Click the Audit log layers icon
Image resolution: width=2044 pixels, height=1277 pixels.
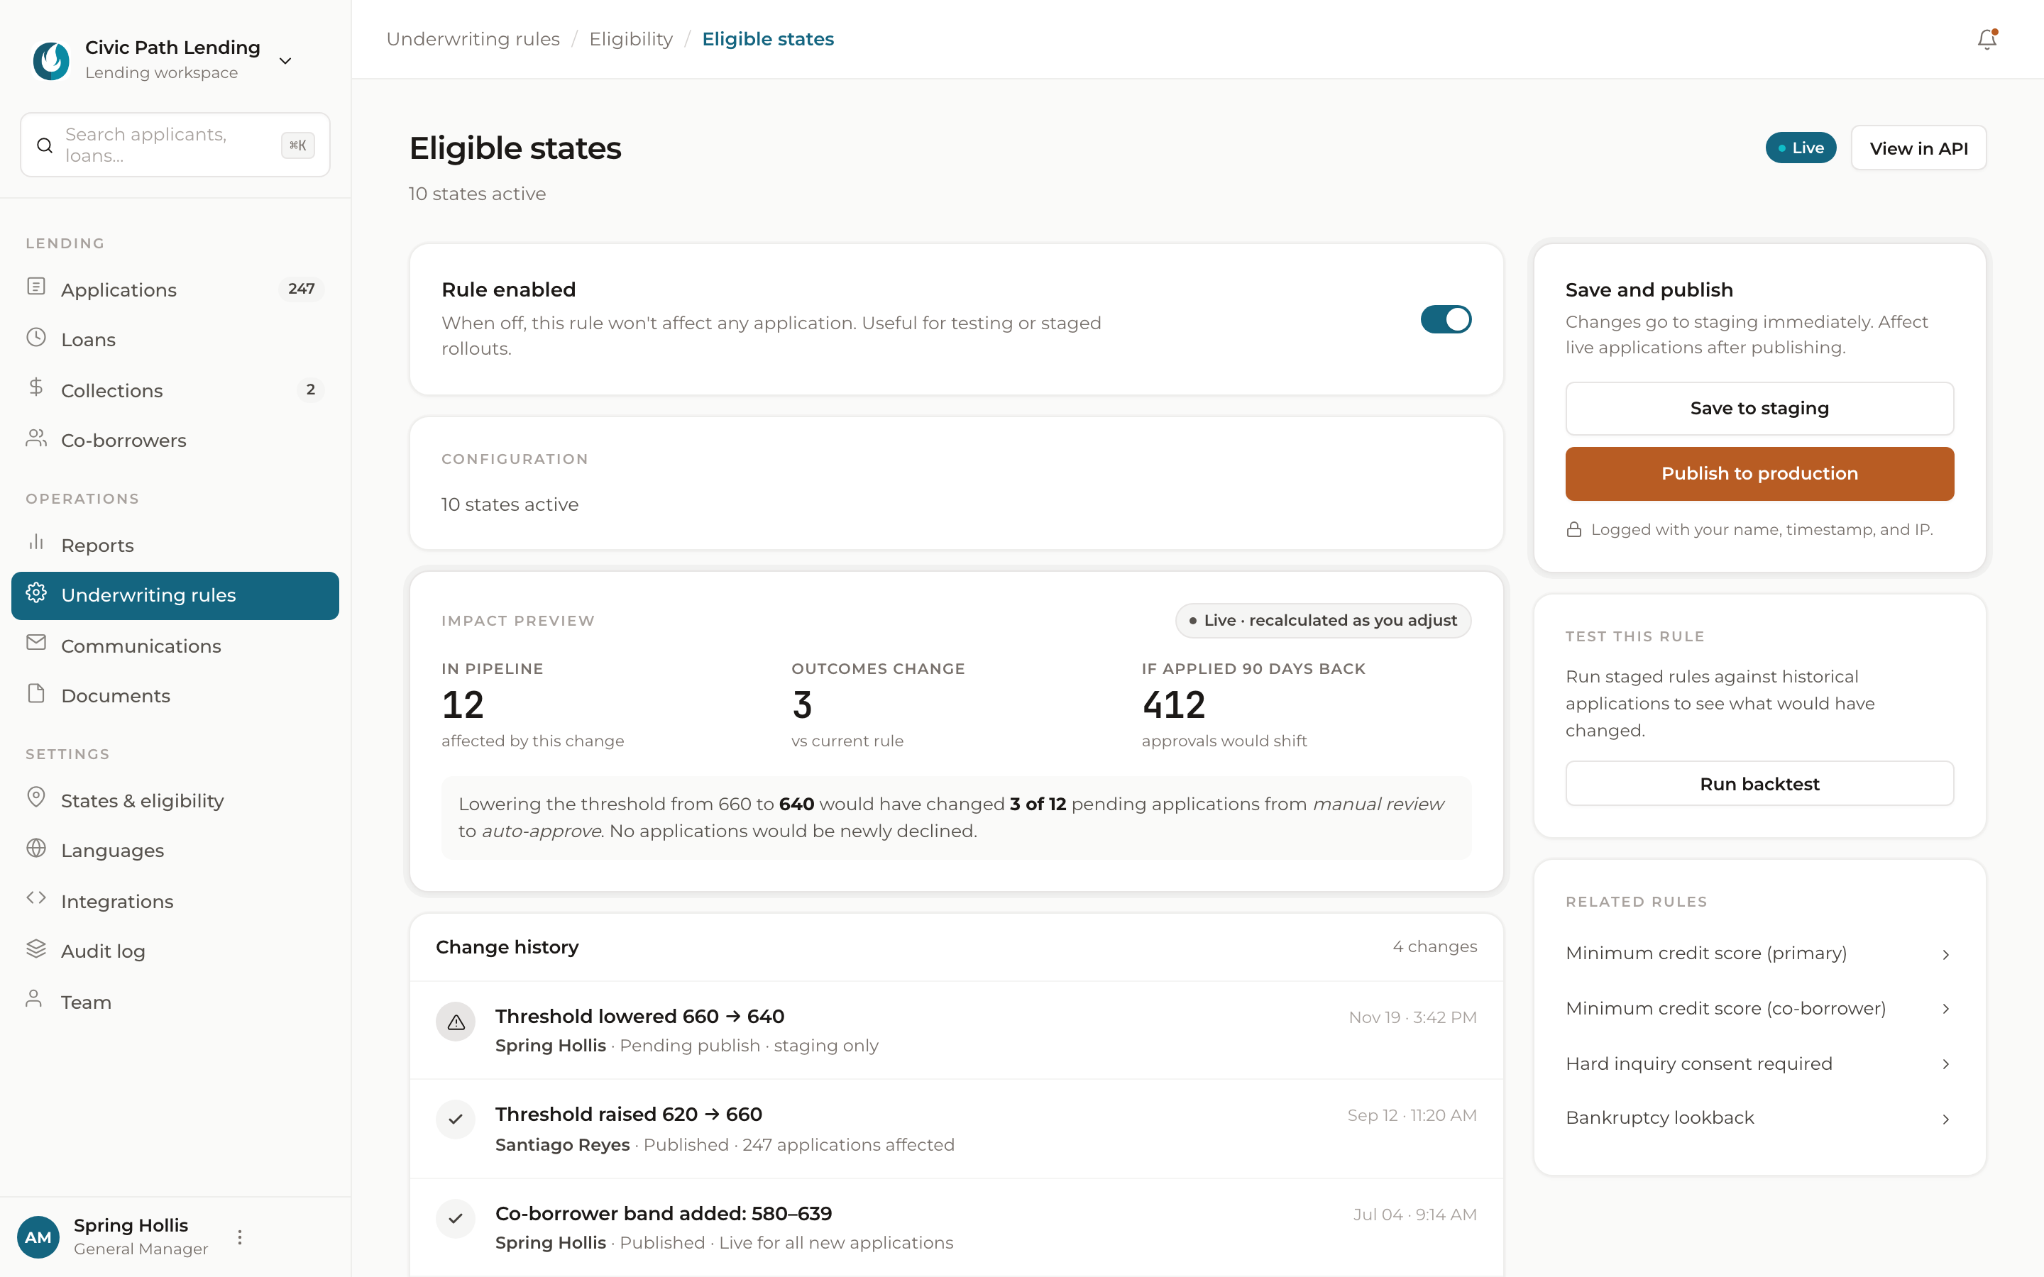coord(36,949)
